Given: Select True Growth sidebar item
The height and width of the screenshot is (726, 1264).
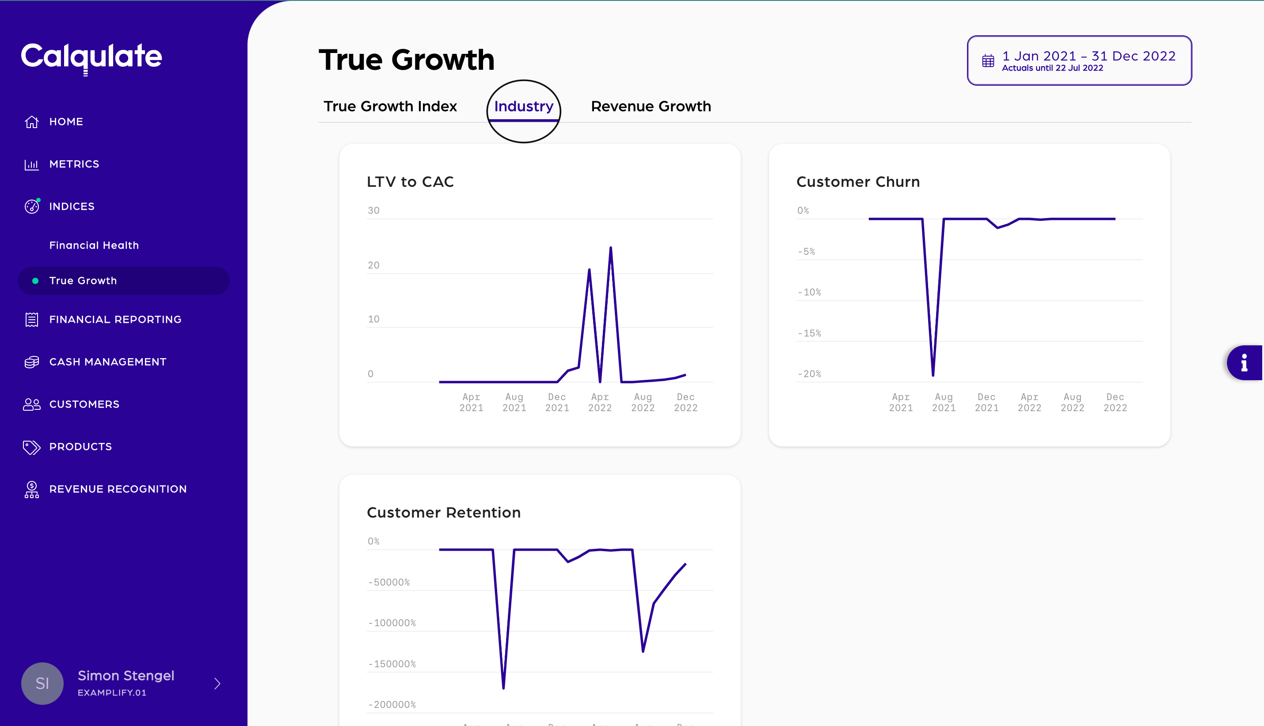Looking at the screenshot, I should (x=83, y=281).
